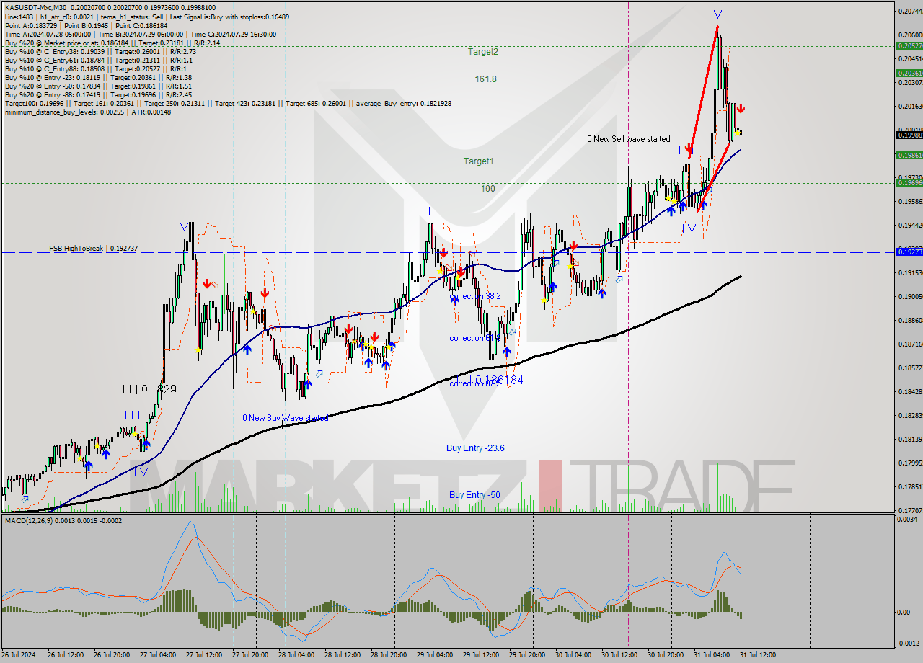Select the 'Target2' level label
The width and height of the screenshot is (923, 663).
482,52
